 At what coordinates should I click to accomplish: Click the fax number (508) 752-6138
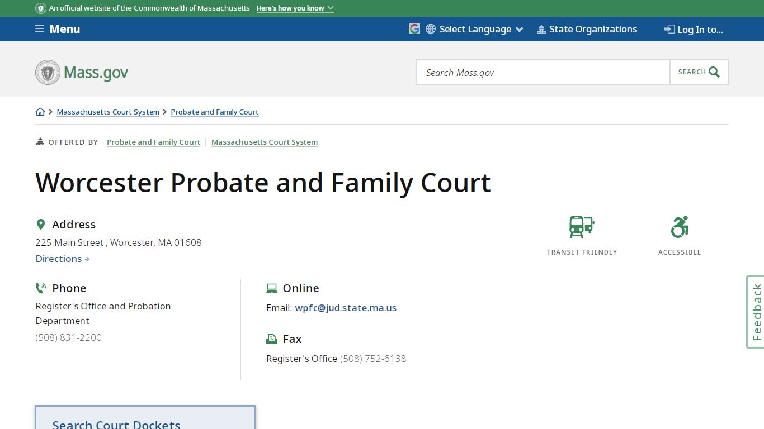[373, 359]
